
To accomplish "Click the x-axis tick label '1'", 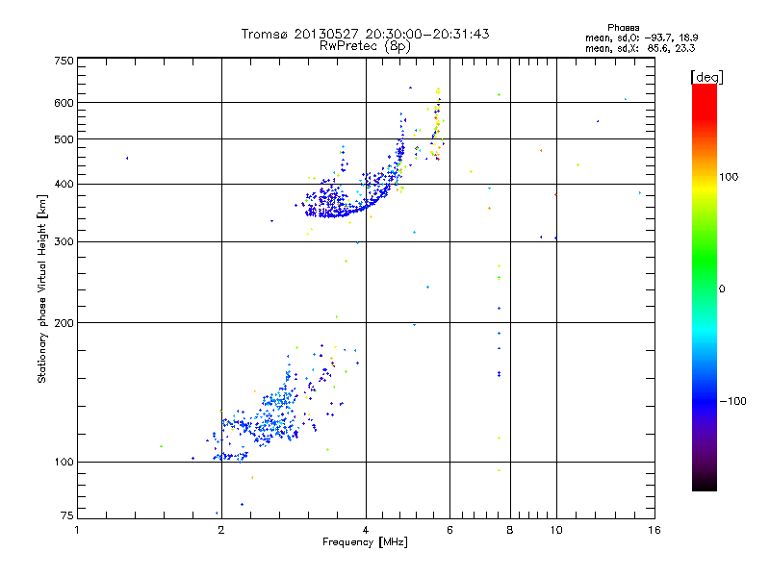I will click(x=77, y=530).
